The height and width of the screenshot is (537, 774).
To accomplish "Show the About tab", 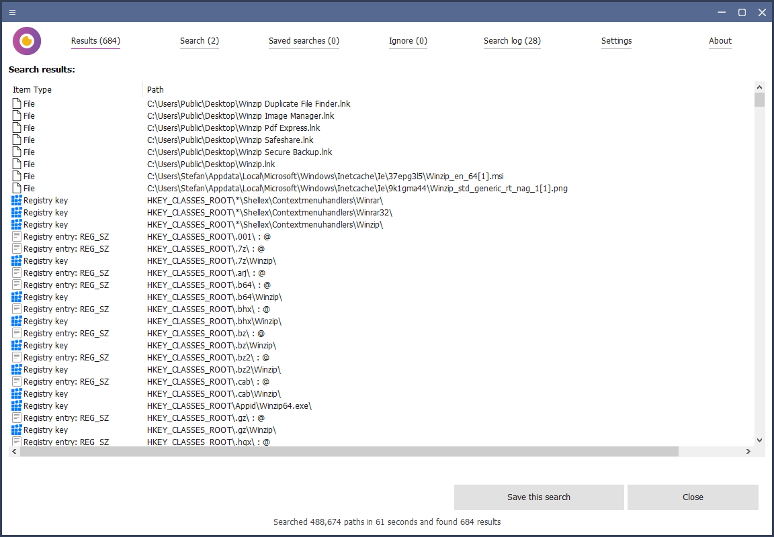I will tap(720, 41).
